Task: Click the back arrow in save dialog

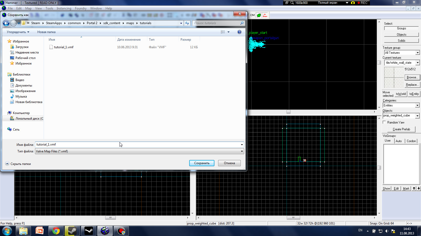Action: click(x=6, y=23)
